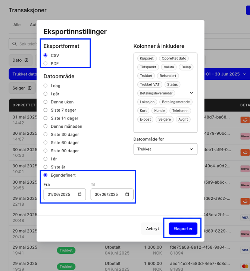Expand the columns list chevron
The height and width of the screenshot is (271, 250).
(x=191, y=93)
